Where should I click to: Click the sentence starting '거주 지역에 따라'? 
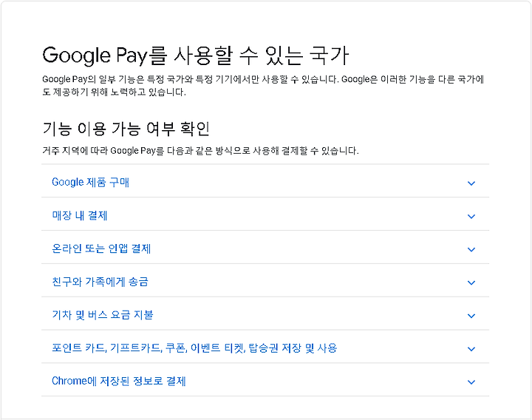(x=200, y=150)
